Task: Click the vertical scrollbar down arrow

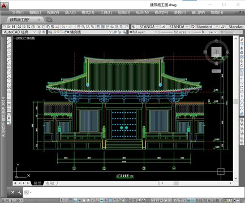Action: [x=236, y=178]
